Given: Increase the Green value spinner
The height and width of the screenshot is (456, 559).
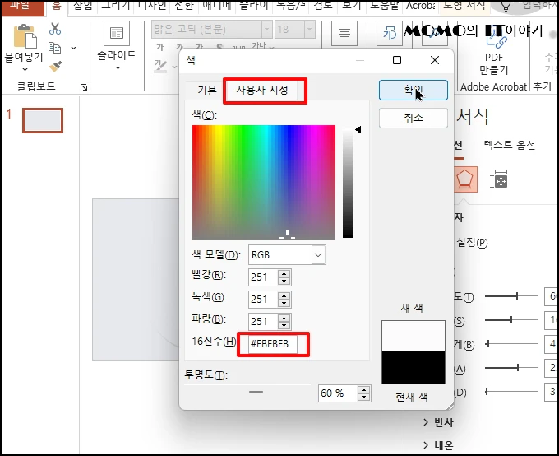Looking at the screenshot, I should coord(284,296).
